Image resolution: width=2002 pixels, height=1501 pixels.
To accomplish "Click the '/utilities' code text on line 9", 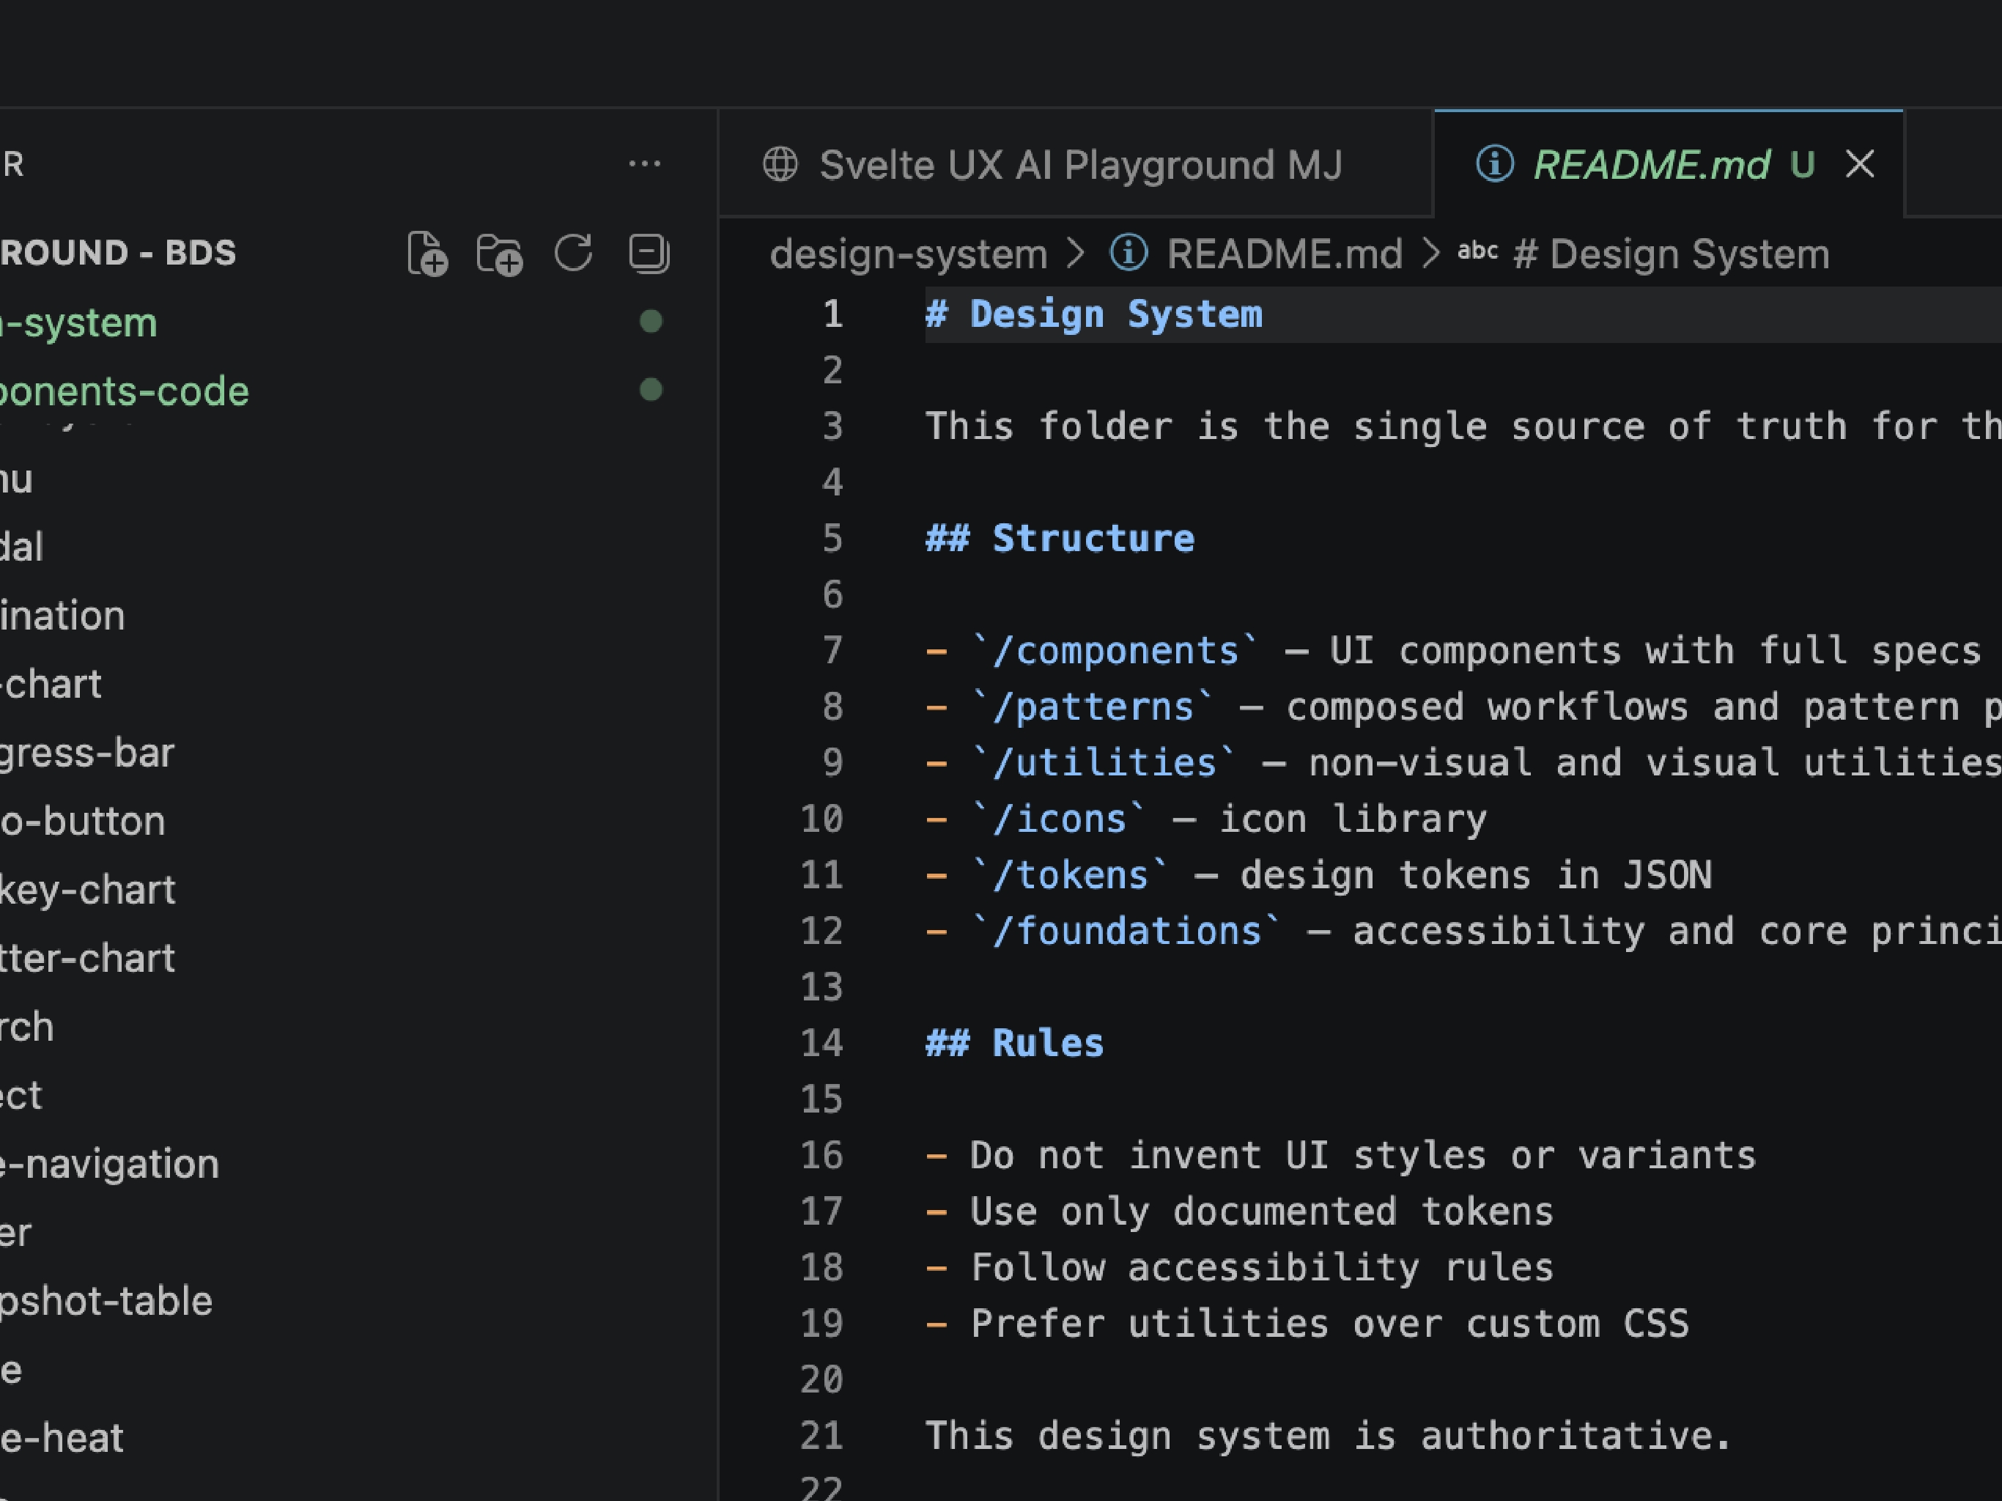I will pos(1104,763).
